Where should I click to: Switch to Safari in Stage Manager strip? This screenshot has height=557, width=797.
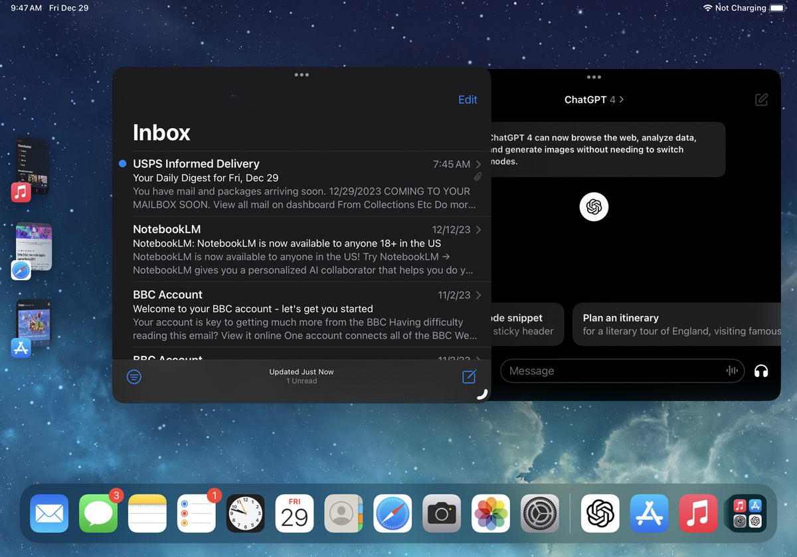[x=31, y=251]
